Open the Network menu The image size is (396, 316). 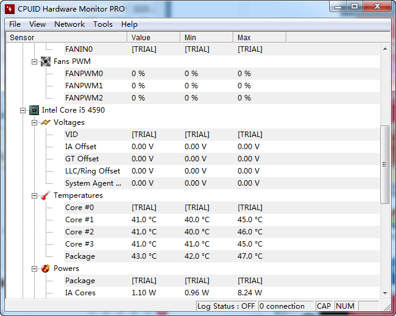point(69,24)
